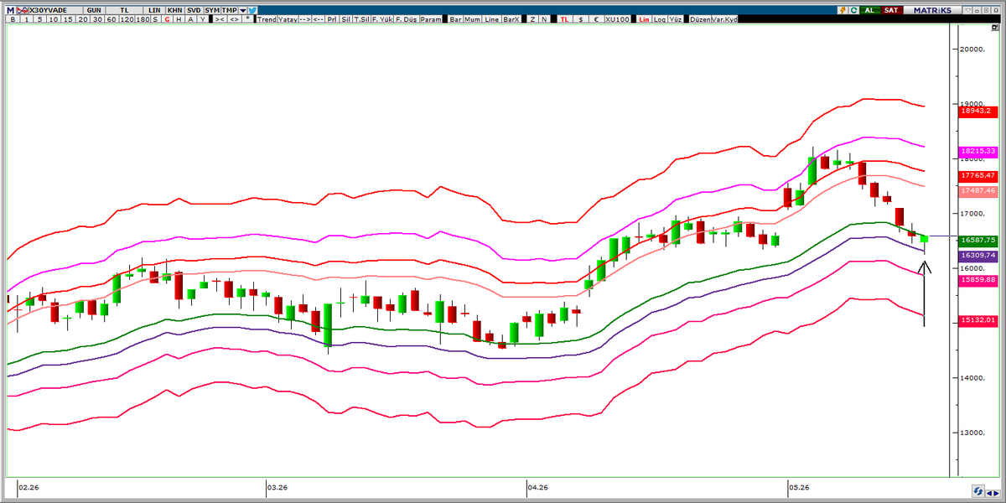Switch chart type to Mum candlesticks
The height and width of the screenshot is (503, 1006).
[x=473, y=19]
